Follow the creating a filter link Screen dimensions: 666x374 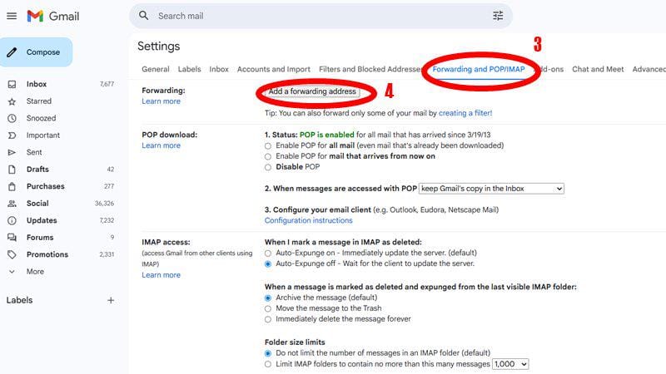click(x=465, y=113)
